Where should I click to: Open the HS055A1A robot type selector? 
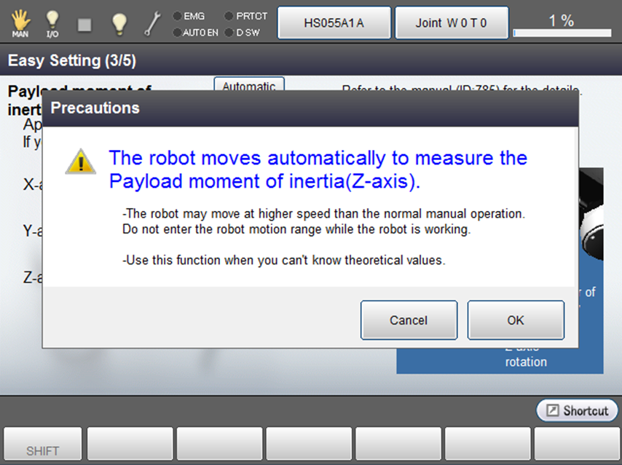coord(334,23)
